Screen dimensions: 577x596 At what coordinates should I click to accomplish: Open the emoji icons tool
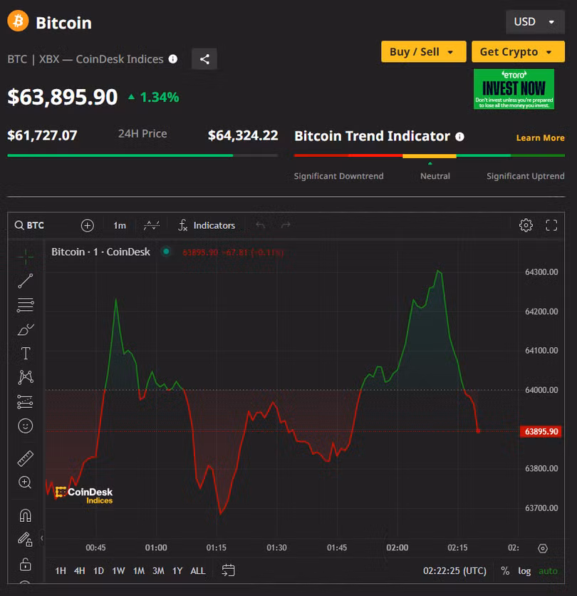(26, 426)
